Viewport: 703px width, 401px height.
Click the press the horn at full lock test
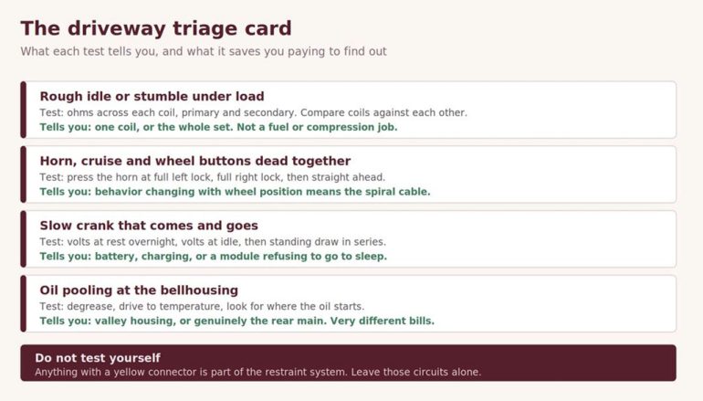pos(212,177)
